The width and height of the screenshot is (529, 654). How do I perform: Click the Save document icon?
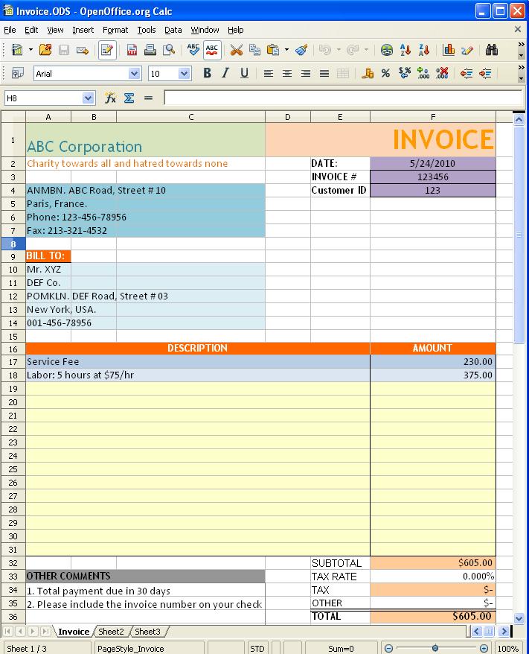pos(64,50)
